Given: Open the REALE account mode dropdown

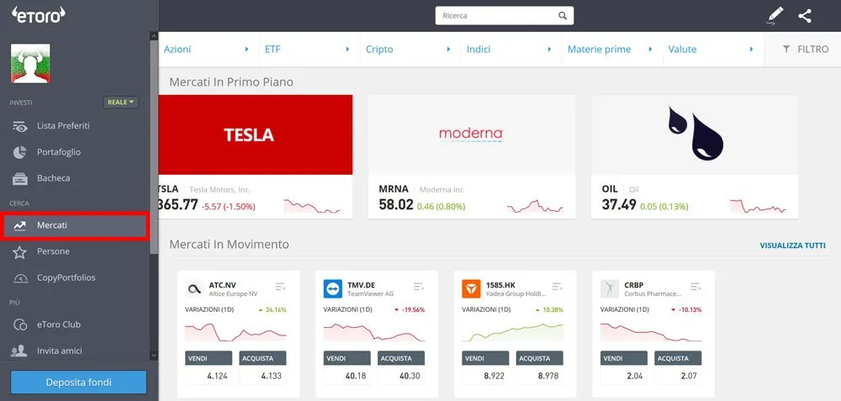Looking at the screenshot, I should click(x=120, y=102).
